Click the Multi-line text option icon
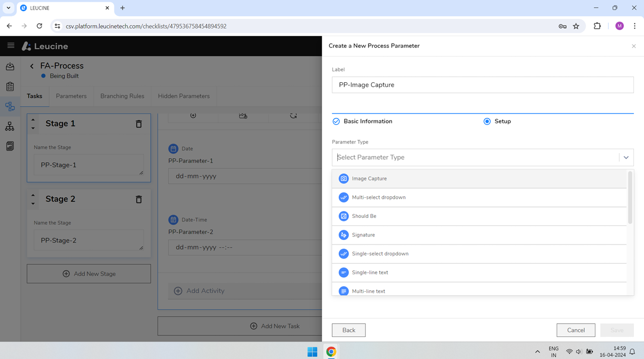The image size is (644, 359). click(343, 291)
